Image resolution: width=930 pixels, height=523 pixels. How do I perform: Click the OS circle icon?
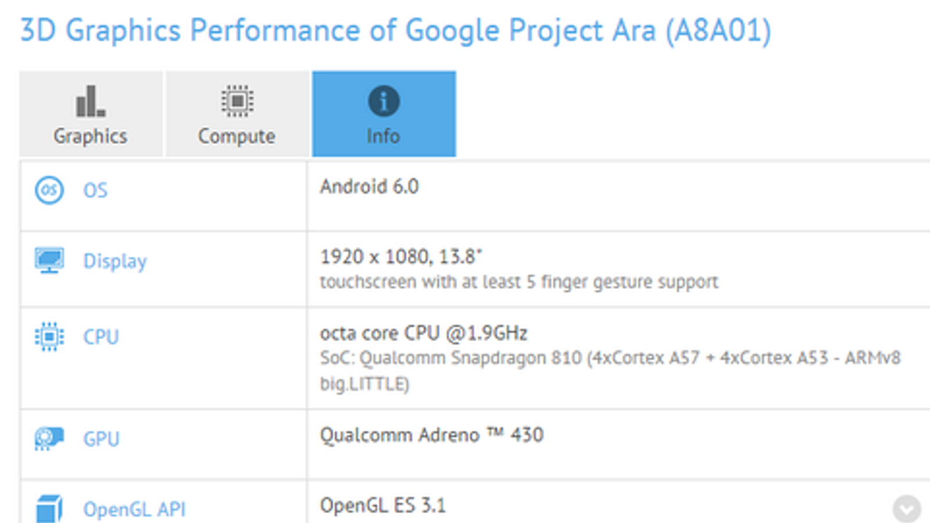point(49,190)
